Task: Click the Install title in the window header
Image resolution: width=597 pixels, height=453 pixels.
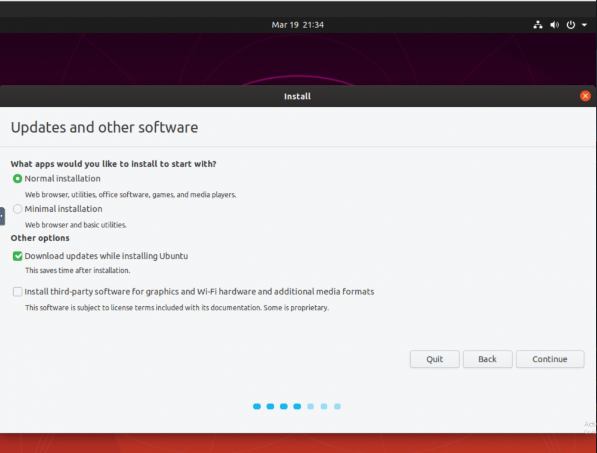Action: (297, 96)
